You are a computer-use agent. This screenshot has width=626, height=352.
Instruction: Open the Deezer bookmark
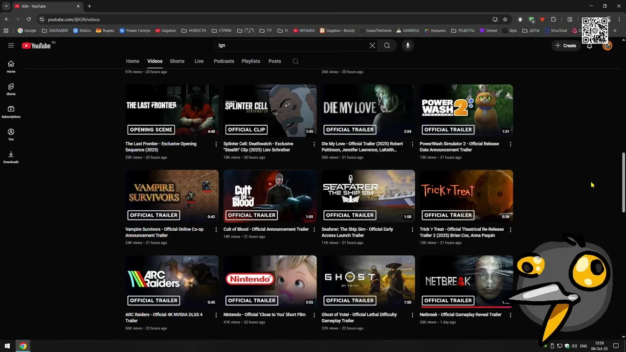pyautogui.click(x=488, y=30)
